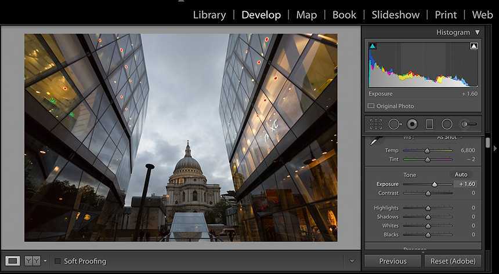Select the Adjustment Brush tool
The image size is (499, 274).
click(468, 124)
